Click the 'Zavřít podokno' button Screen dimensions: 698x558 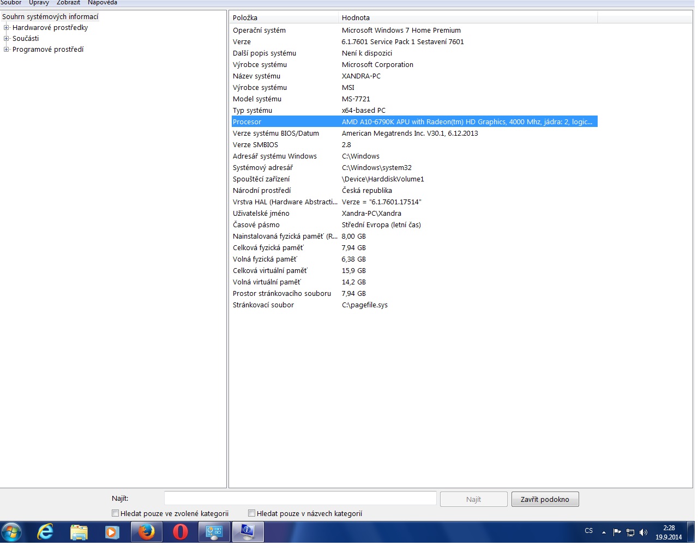545,499
